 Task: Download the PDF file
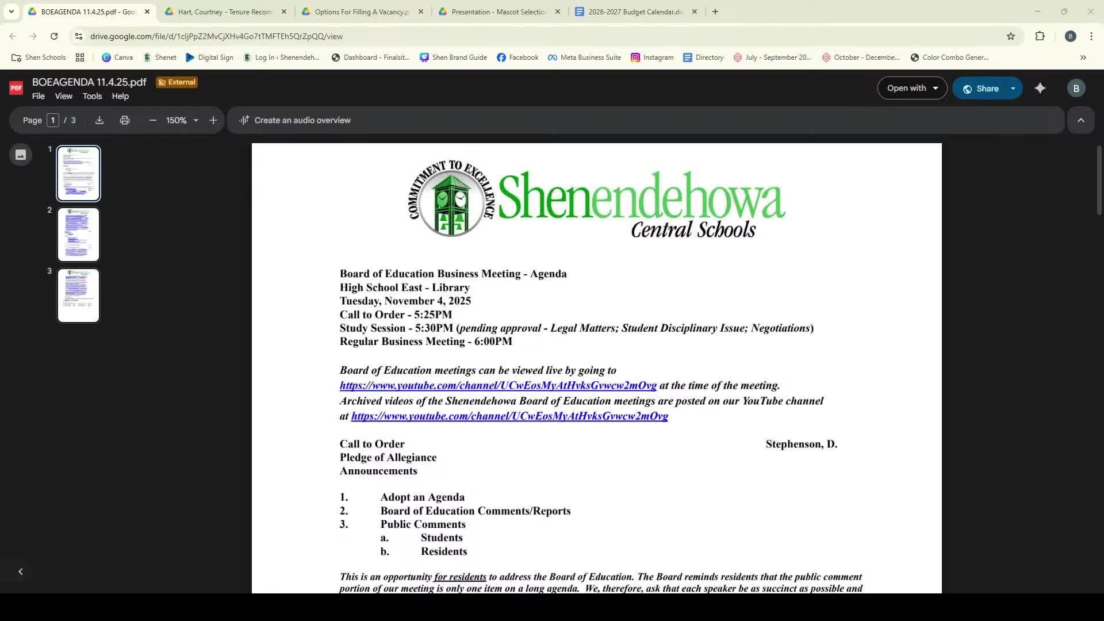coord(99,120)
